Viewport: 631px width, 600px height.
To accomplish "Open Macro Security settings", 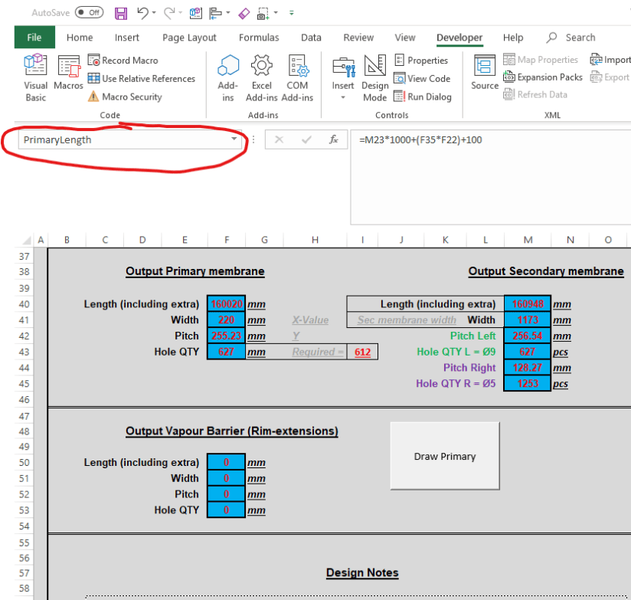I will [x=125, y=97].
